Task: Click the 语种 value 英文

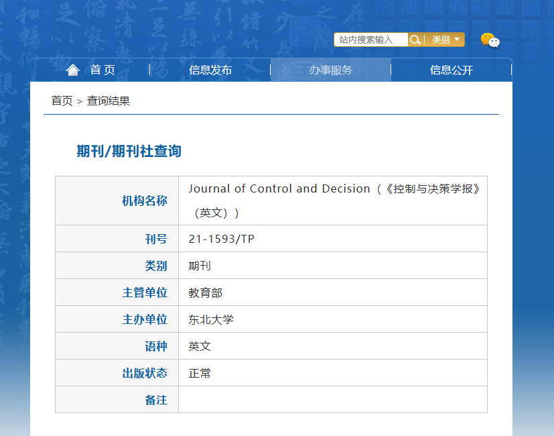Action: (x=200, y=346)
